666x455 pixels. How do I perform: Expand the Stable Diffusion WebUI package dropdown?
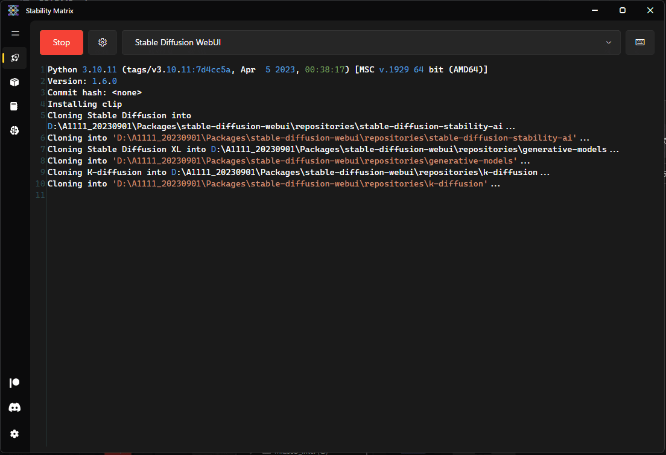tap(371, 42)
